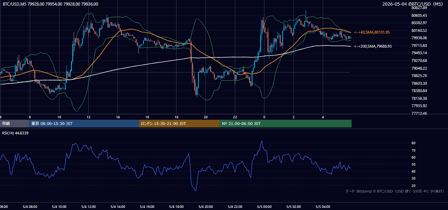This screenshot has width=448, height=210.
Task: Click RSI axis level 40
Action: click(413, 171)
